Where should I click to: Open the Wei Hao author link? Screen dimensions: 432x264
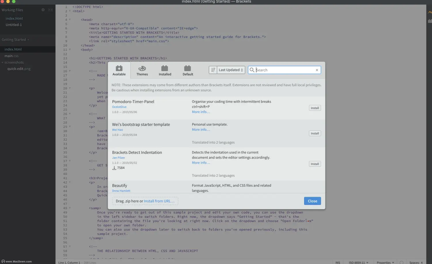pos(118,130)
